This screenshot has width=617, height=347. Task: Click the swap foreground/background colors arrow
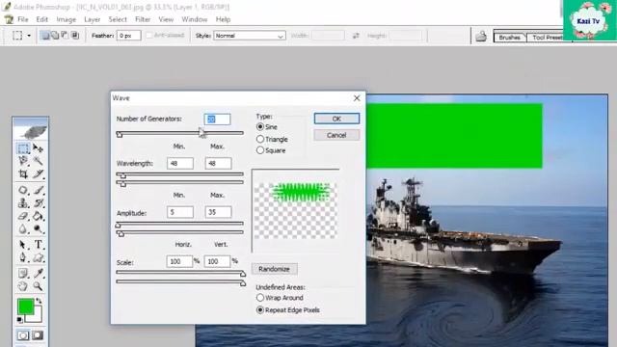(x=39, y=301)
